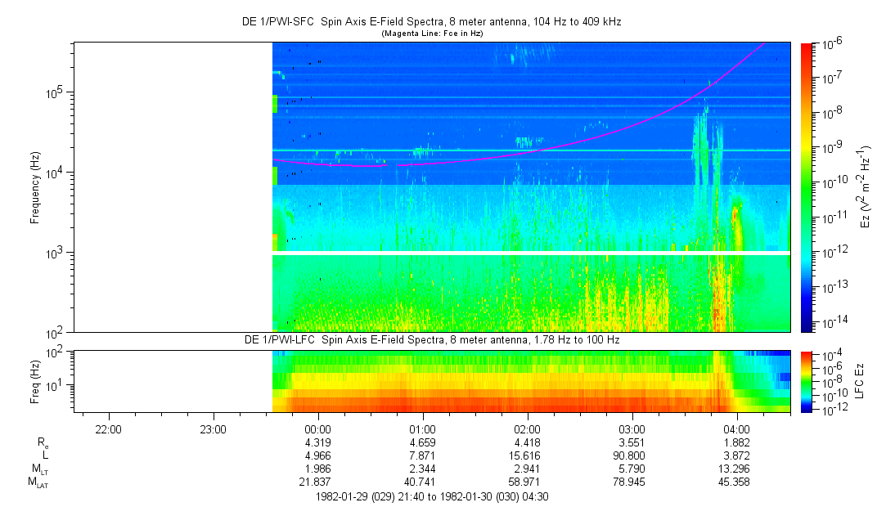Click the MLT value 2.344
This screenshot has height=507, width=886.
click(x=422, y=469)
